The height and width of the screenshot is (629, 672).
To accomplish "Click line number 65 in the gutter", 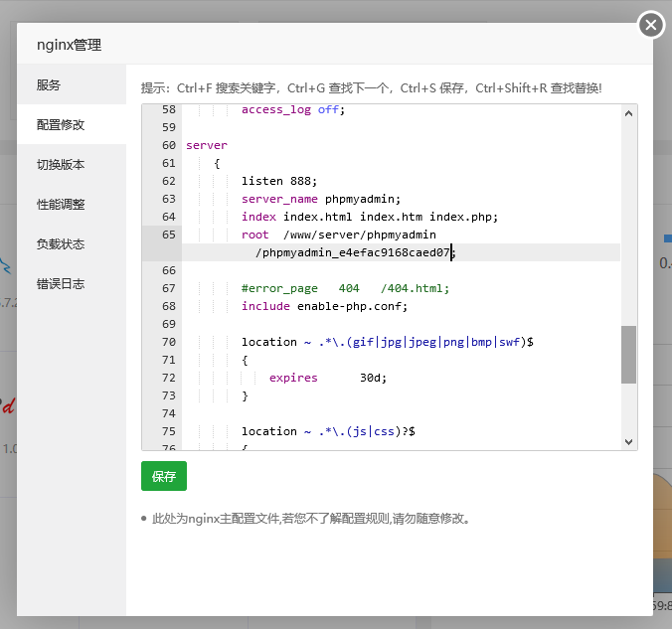I will pyautogui.click(x=168, y=235).
